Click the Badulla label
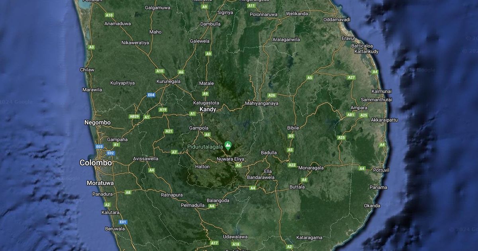This screenshot has width=478, height=251. coord(268,153)
